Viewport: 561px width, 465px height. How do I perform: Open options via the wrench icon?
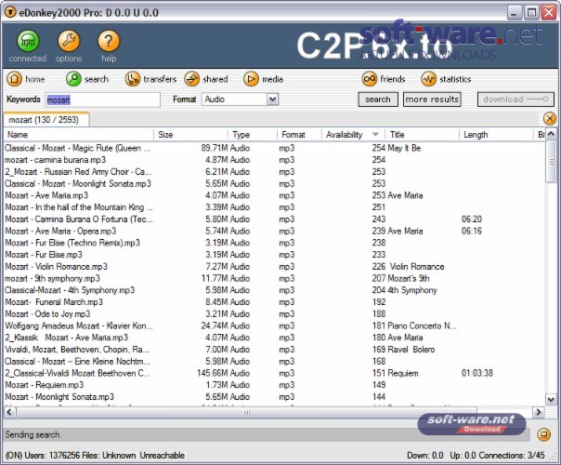coord(69,41)
